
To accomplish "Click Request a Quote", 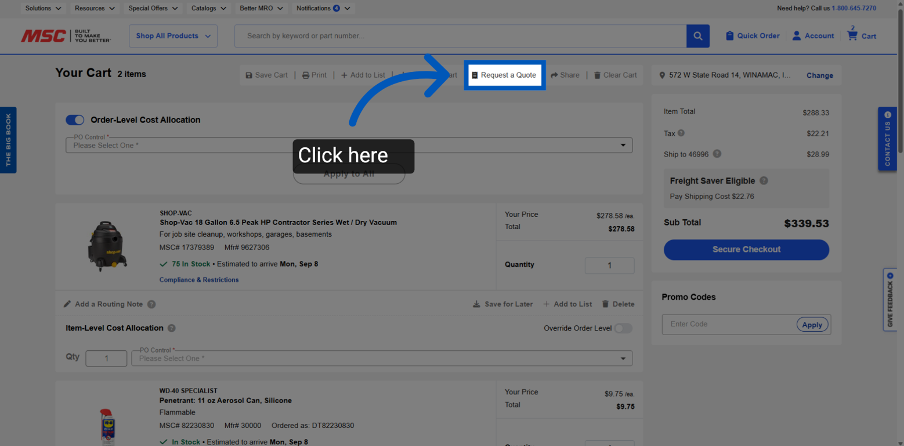I will [x=504, y=75].
